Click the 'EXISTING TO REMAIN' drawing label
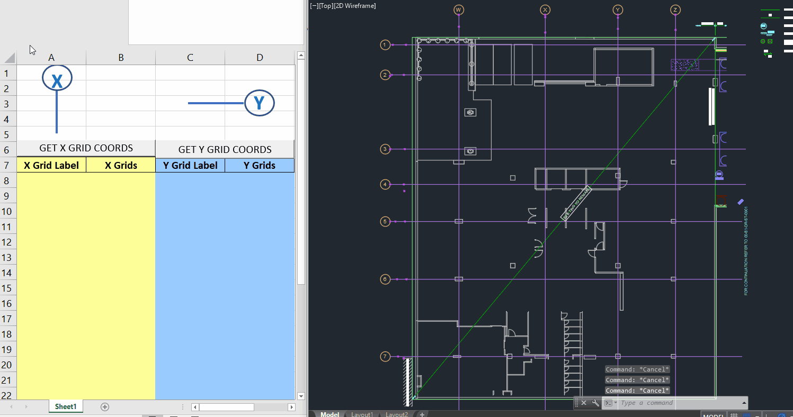This screenshot has width=793, height=417. [x=576, y=203]
